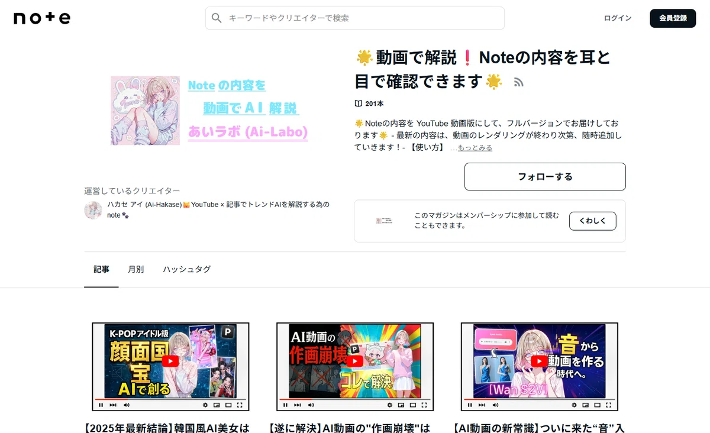This screenshot has height=433, width=710.
Task: Open article 【2025年最新結論】韓国風AI美女は
Action: 167,427
